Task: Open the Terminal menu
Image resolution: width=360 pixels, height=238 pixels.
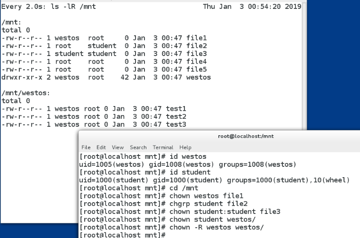Action: click(163, 148)
